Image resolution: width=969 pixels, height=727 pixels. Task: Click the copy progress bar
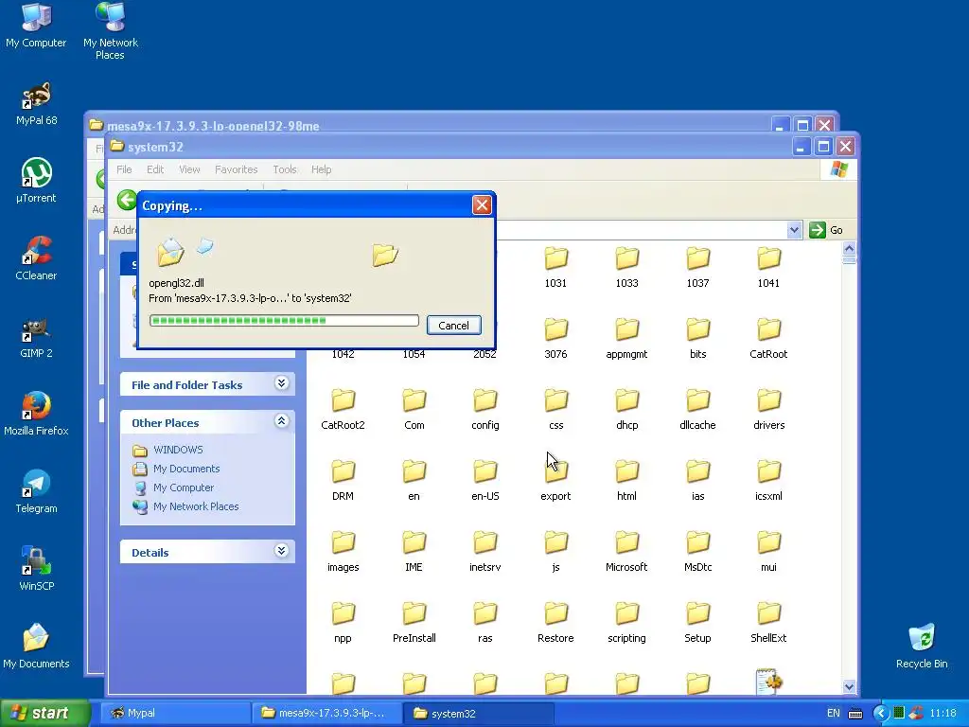[284, 320]
